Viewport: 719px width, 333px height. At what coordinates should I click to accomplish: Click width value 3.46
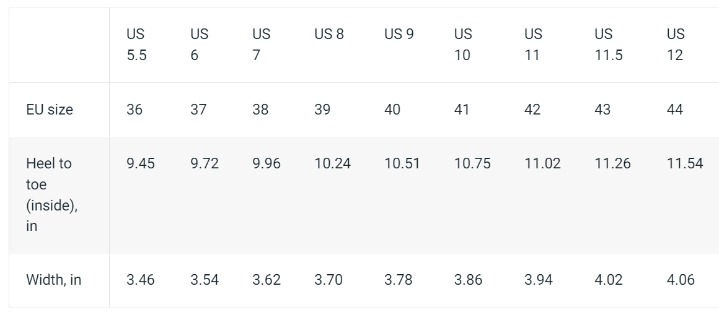(x=141, y=280)
